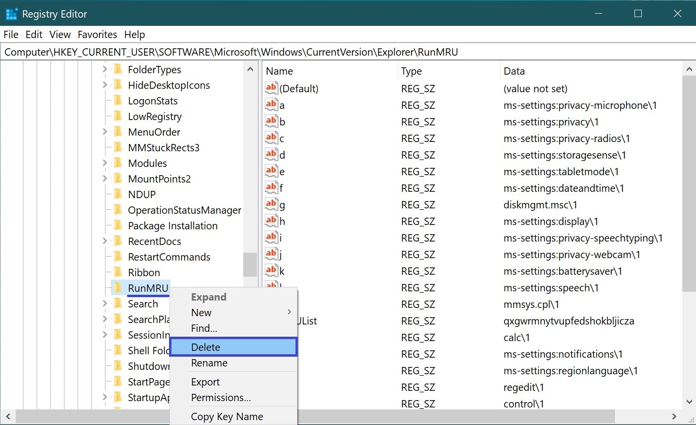Click the values pane vertical scrollbar thumb

point(689,184)
